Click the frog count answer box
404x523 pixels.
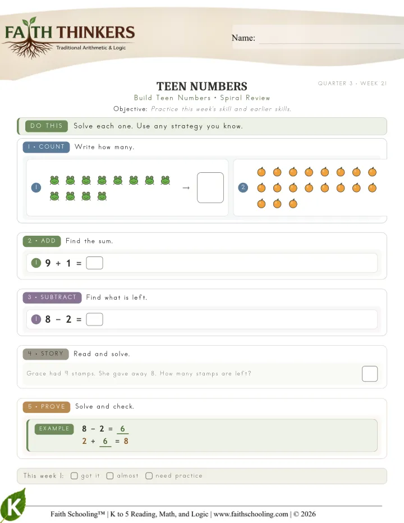coord(210,187)
